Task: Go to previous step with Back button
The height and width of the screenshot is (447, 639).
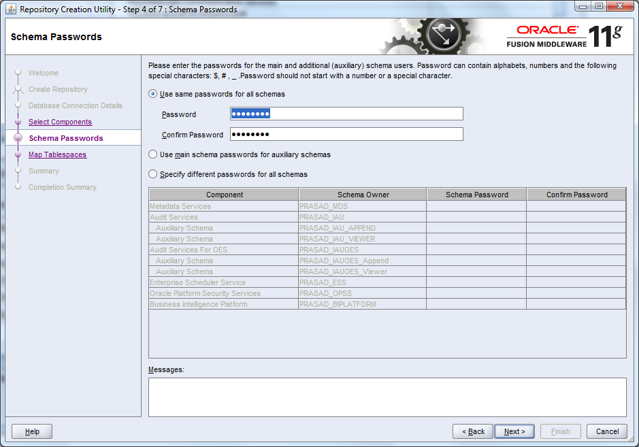Action: (473, 431)
